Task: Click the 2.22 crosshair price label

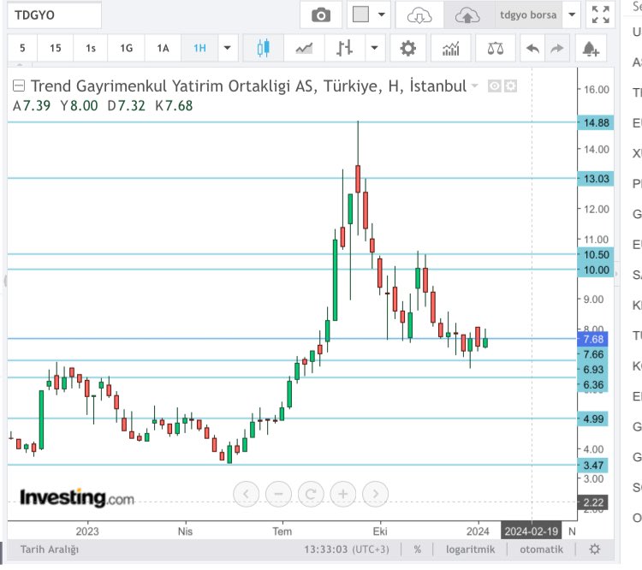Action: pos(593,502)
